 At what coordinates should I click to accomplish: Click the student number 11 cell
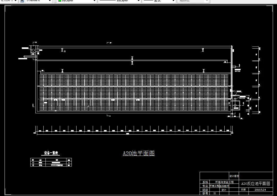[x=214, y=193]
